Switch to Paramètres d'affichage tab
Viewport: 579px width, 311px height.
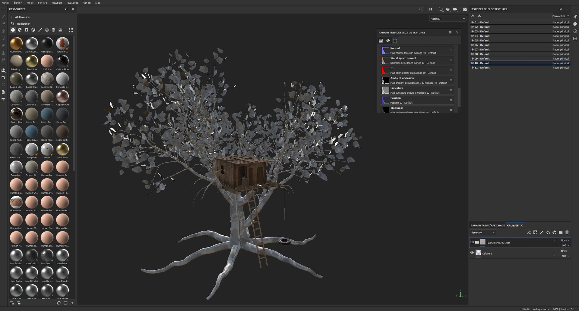coord(487,225)
